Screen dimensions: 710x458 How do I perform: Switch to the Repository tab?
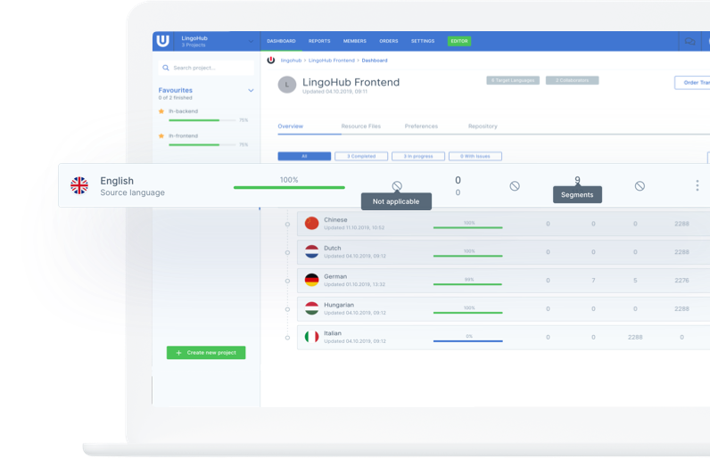point(483,127)
